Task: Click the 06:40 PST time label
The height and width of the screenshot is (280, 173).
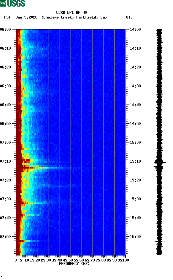Action: pos(6,105)
